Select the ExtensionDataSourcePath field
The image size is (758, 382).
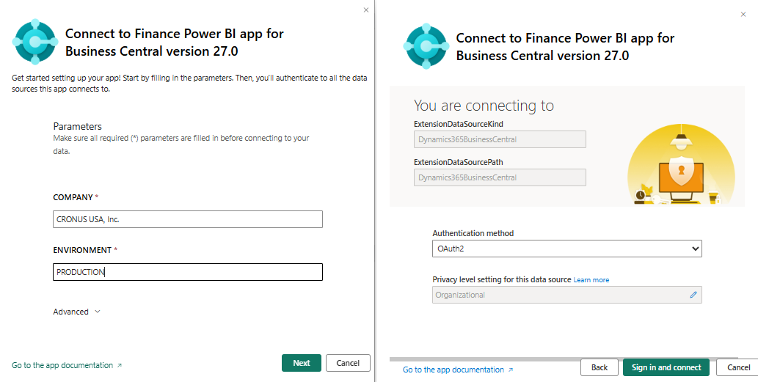tap(499, 177)
